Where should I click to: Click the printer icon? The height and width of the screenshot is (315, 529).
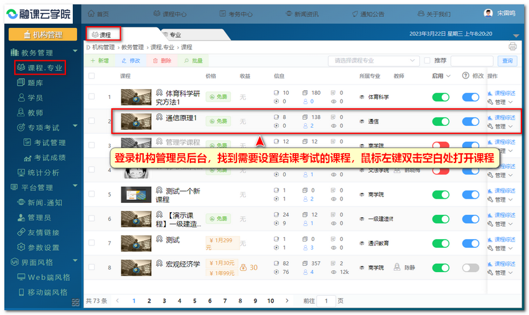tap(512, 47)
